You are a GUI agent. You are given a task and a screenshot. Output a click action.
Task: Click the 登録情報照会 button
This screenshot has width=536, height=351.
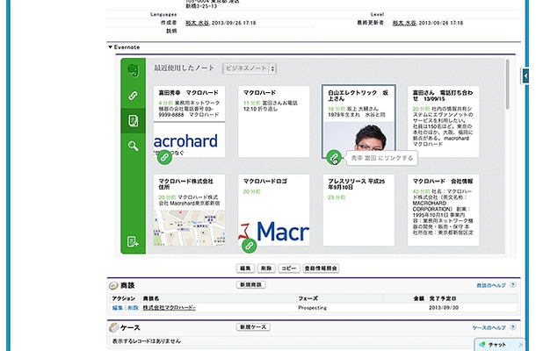tap(321, 269)
